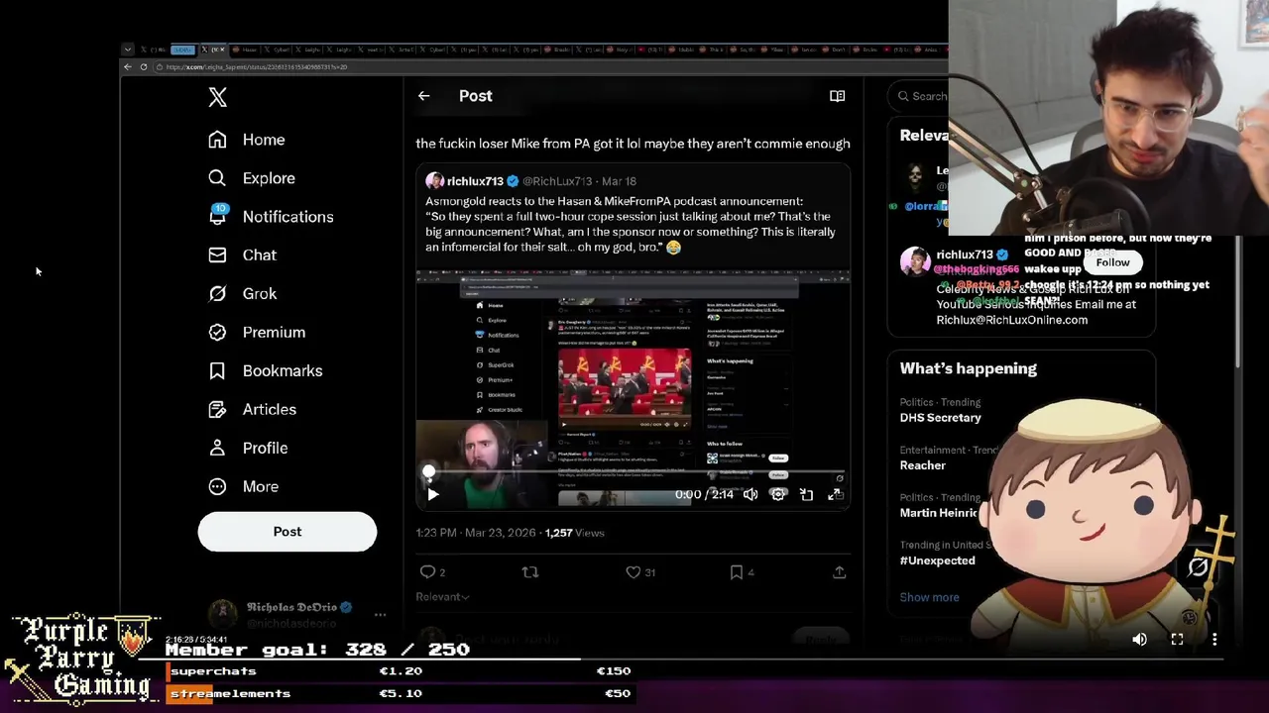Play the embedded Asmongold video
The height and width of the screenshot is (713, 1269).
tap(432, 494)
